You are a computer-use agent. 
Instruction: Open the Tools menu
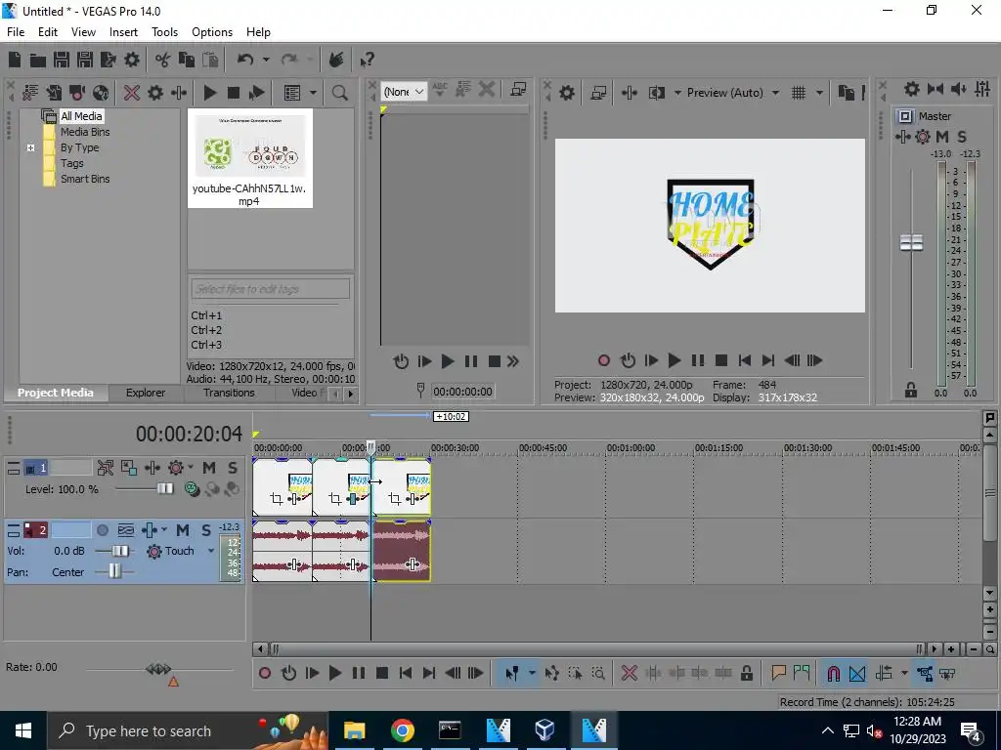(164, 32)
